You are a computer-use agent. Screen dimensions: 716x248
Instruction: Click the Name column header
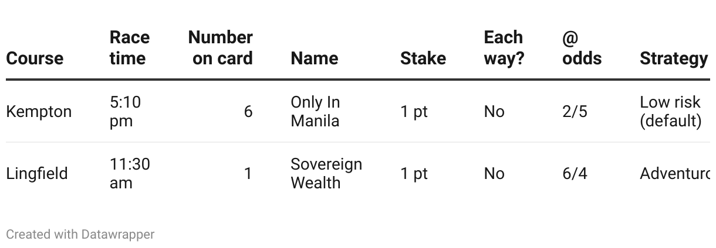(x=314, y=58)
